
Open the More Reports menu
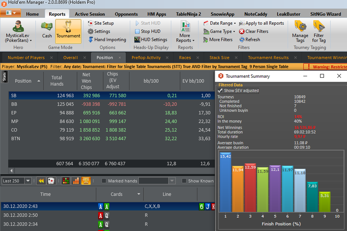[185, 32]
